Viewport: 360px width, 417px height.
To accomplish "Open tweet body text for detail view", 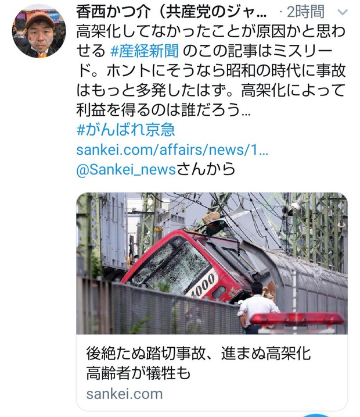I will tap(211, 70).
